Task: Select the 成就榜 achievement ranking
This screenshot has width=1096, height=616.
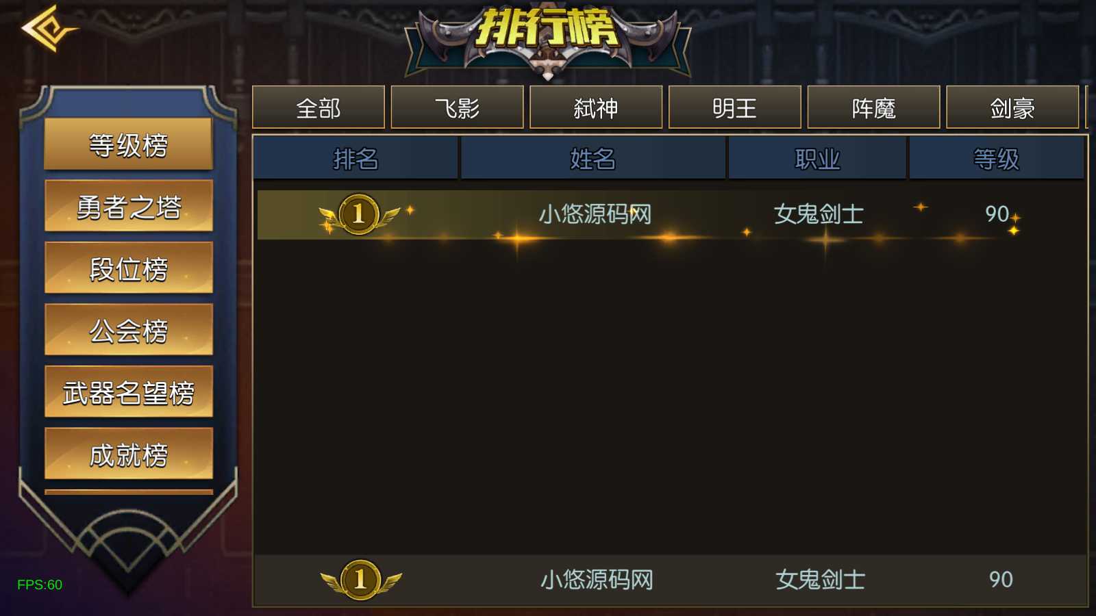Action: 129,454
